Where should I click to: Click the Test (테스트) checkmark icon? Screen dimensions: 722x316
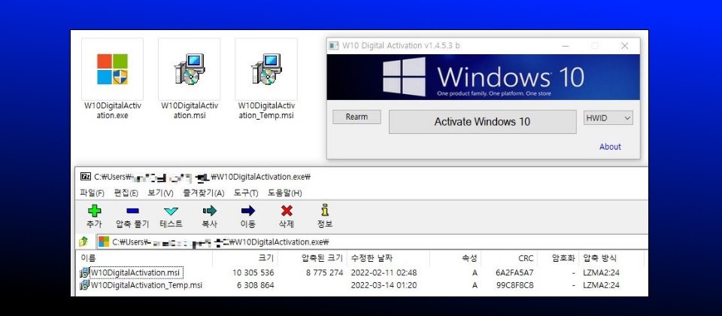point(171,211)
